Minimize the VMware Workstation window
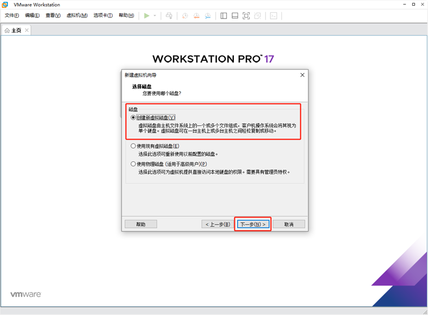The image size is (428, 315). coord(405,4)
